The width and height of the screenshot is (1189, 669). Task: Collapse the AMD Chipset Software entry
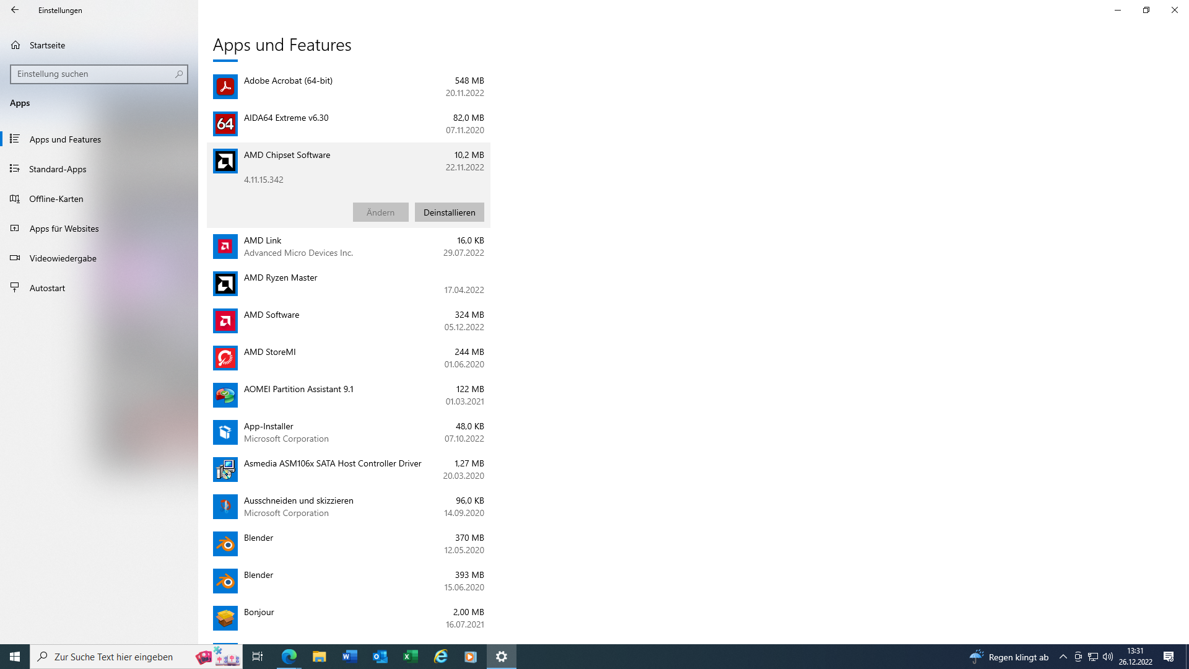pos(347,161)
